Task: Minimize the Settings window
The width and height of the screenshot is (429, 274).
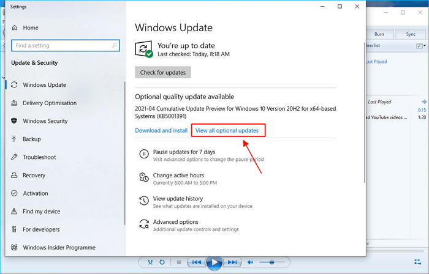Action: coord(322,6)
